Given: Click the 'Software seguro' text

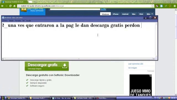Looking at the screenshot, I should pyautogui.click(x=37, y=86).
